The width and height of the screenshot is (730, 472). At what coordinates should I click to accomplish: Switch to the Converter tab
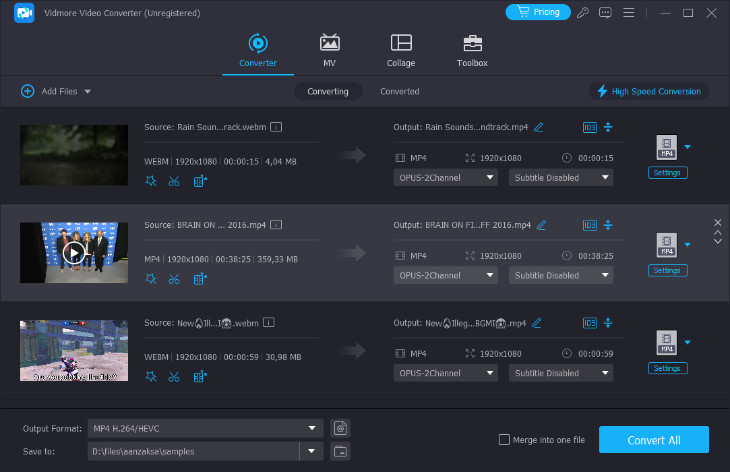pos(258,51)
